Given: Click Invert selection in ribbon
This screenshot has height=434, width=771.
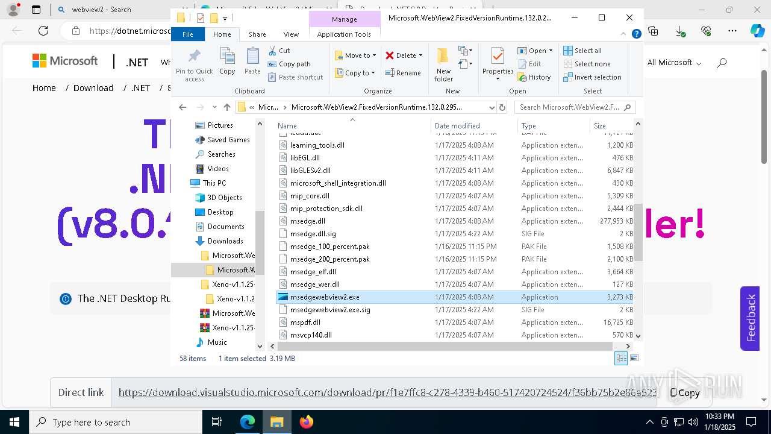Looking at the screenshot, I should (592, 77).
